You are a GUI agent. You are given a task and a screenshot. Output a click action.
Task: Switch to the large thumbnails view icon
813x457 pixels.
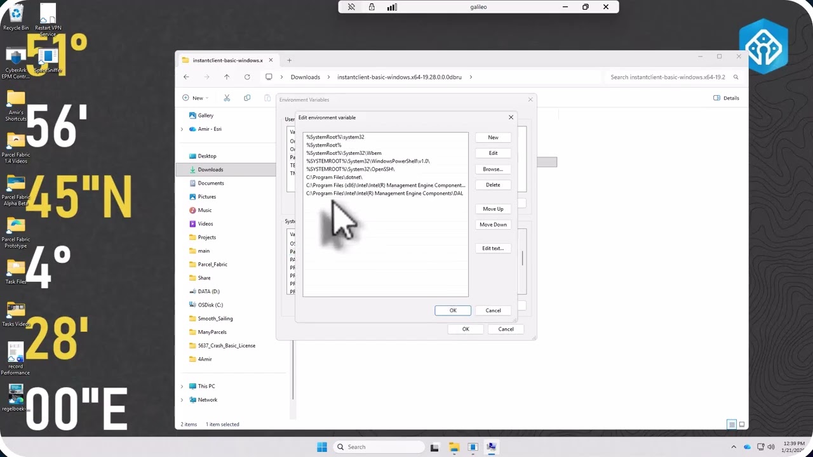tap(741, 424)
